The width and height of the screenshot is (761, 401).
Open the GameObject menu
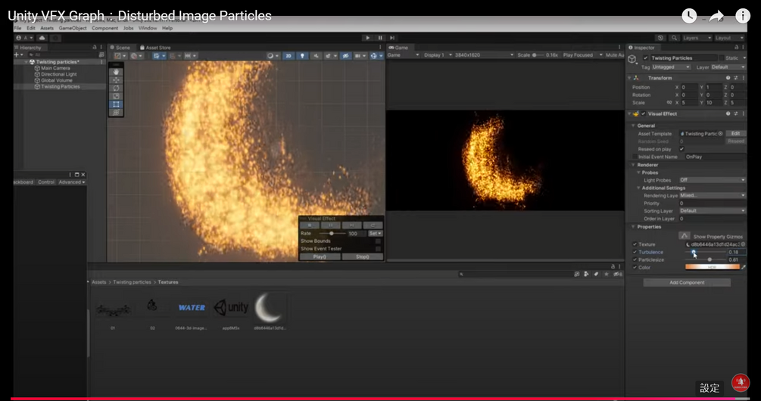[x=73, y=28]
